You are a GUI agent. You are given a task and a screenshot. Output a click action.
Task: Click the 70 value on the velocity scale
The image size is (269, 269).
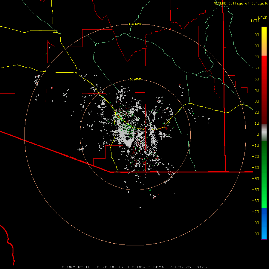[x=257, y=57]
